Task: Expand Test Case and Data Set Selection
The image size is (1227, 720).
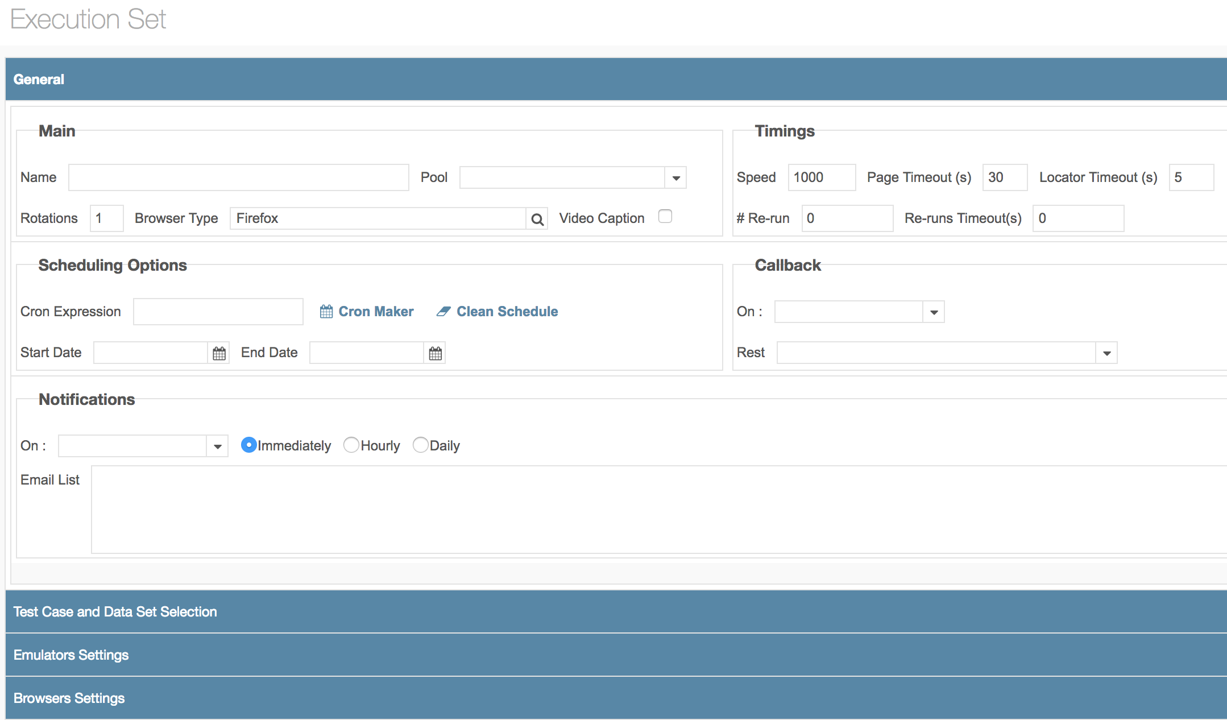Action: [x=115, y=611]
